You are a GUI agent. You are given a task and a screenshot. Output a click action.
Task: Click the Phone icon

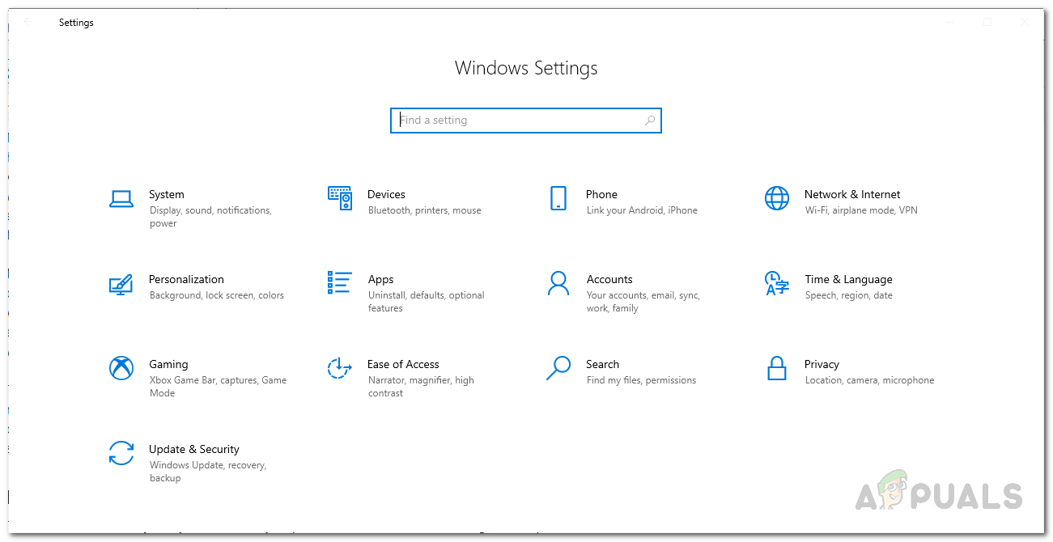pyautogui.click(x=558, y=198)
